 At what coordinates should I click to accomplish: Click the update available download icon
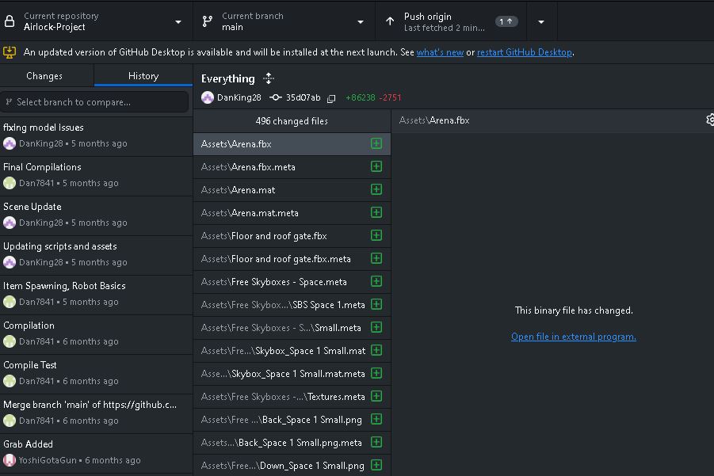[10, 52]
